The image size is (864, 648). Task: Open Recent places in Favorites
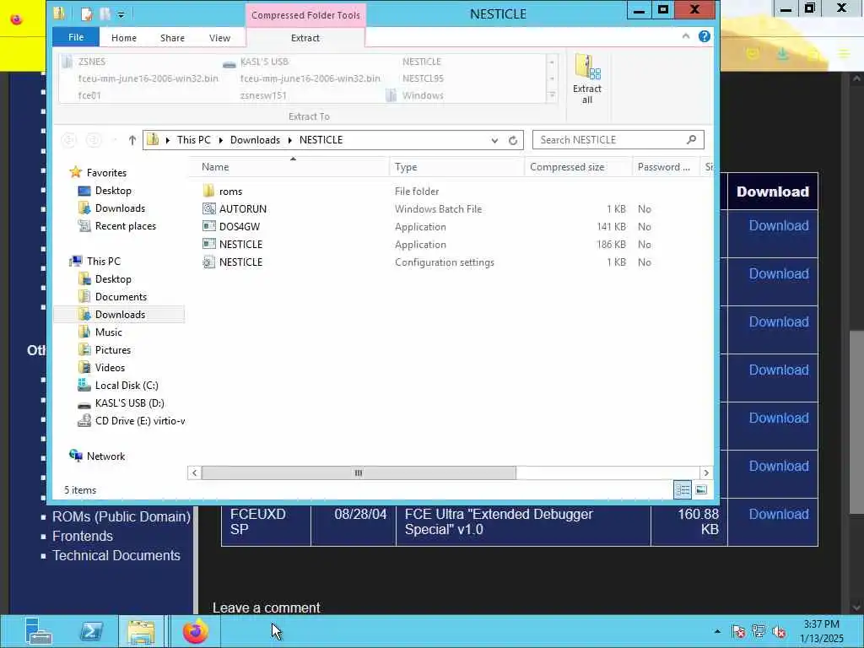[x=125, y=226]
